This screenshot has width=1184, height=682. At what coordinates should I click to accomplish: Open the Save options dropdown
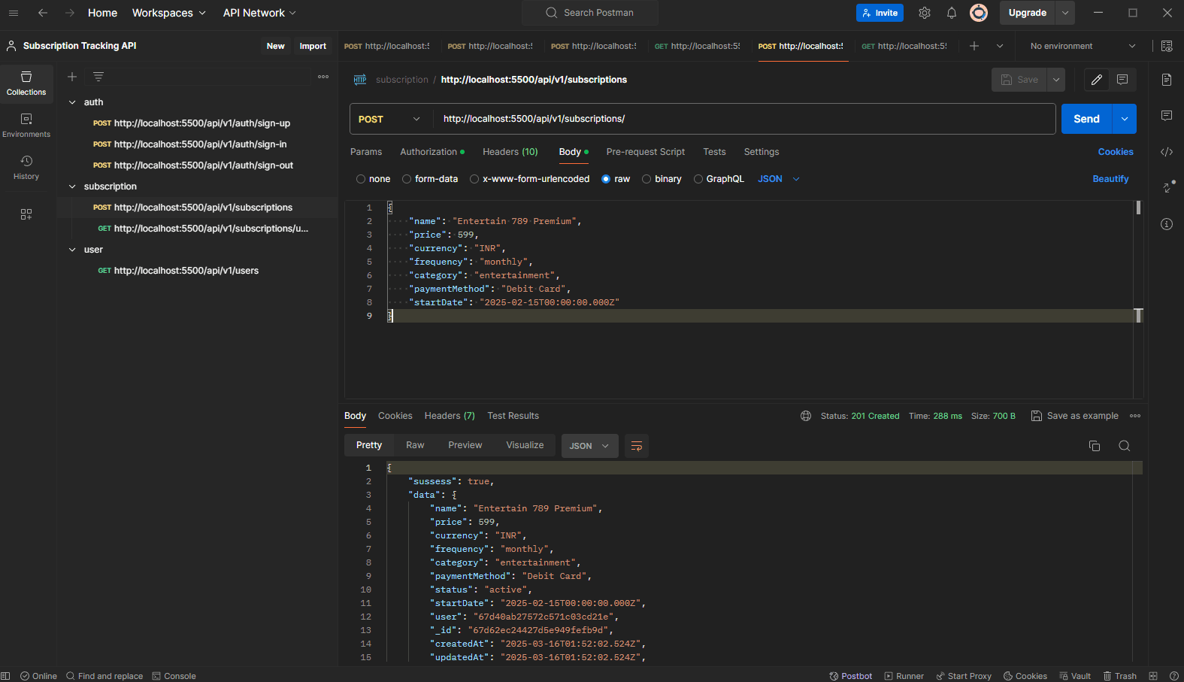pyautogui.click(x=1056, y=80)
